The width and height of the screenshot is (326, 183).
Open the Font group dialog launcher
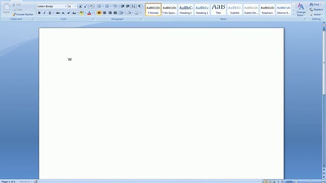[x=93, y=19]
